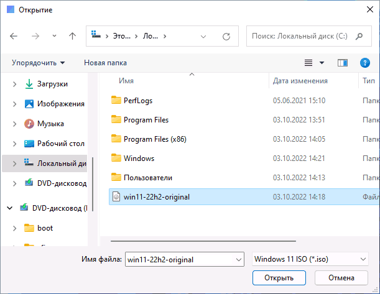The height and width of the screenshot is (294, 380).
Task: Open the 'Упорядочить' menu
Action: click(x=39, y=63)
